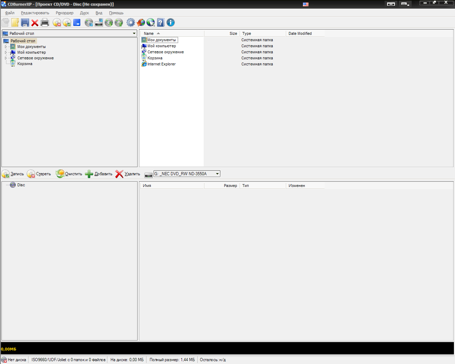Open a project with the folder icon

point(15,22)
